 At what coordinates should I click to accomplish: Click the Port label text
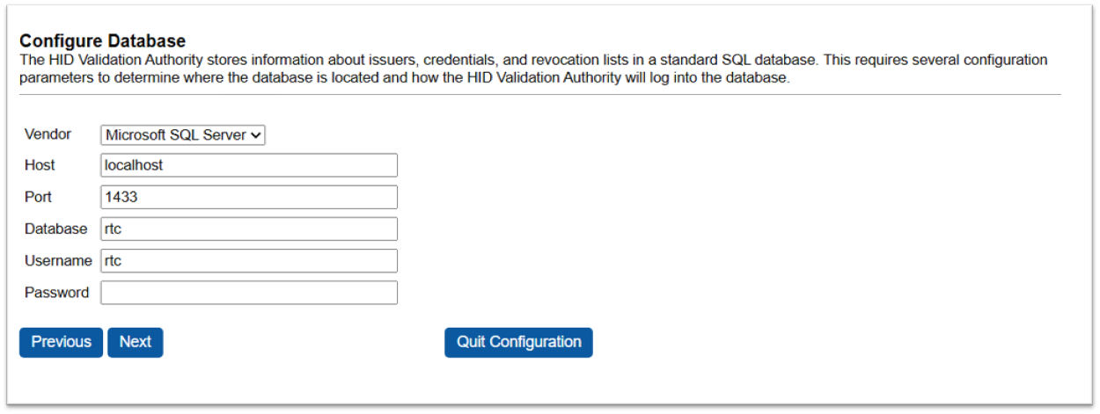pyautogui.click(x=38, y=197)
